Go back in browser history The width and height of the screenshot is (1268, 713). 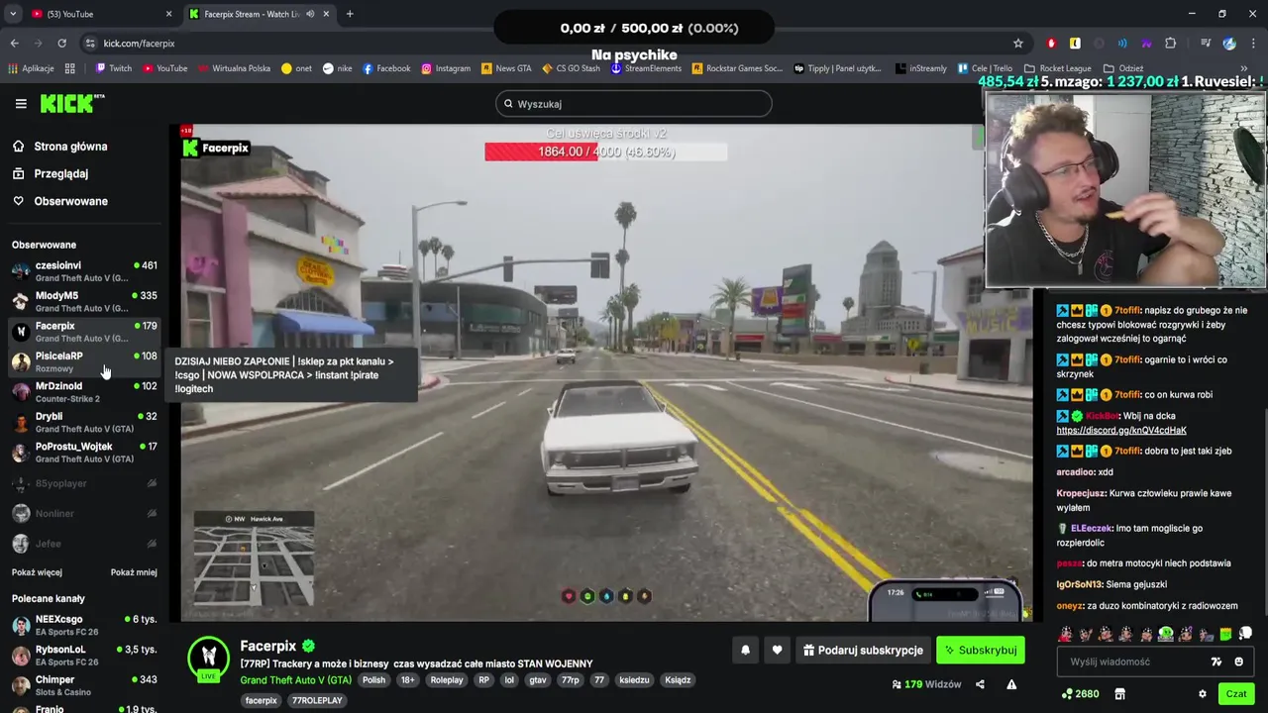pyautogui.click(x=14, y=44)
